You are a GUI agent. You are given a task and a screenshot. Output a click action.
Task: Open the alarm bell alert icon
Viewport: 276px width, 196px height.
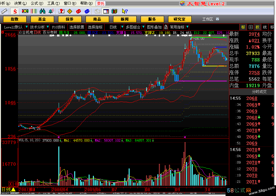pyautogui.click(x=51, y=11)
